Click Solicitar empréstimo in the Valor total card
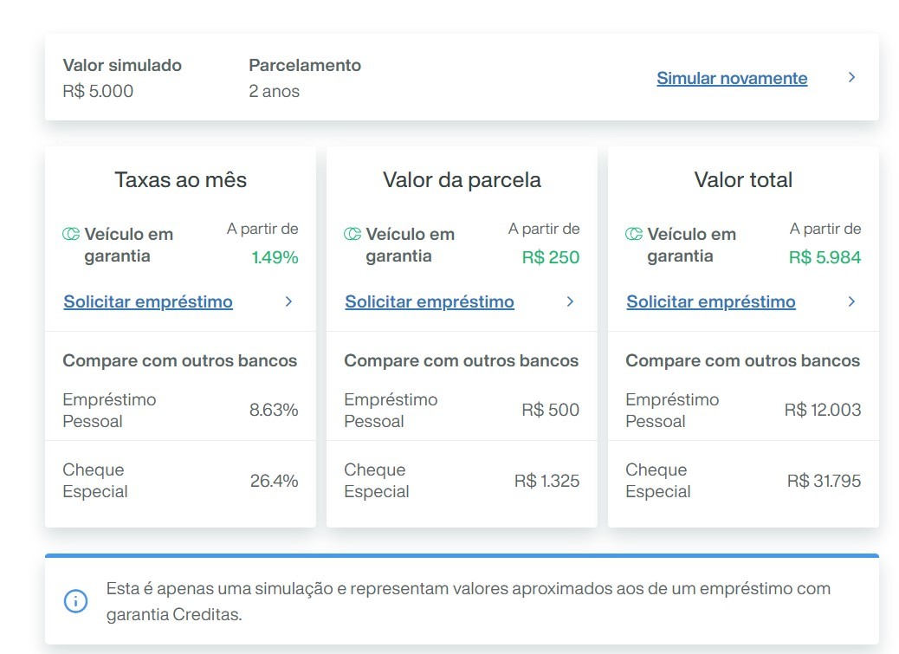The width and height of the screenshot is (899, 654). (x=710, y=301)
